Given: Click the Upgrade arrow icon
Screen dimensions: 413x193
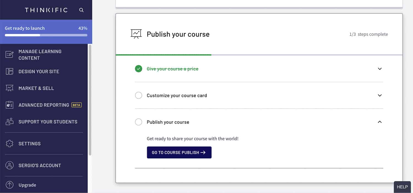Looking at the screenshot, I should pos(9,185).
